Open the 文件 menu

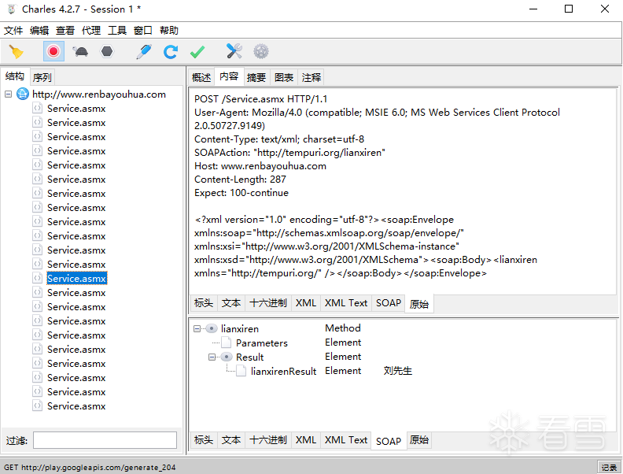(x=13, y=31)
